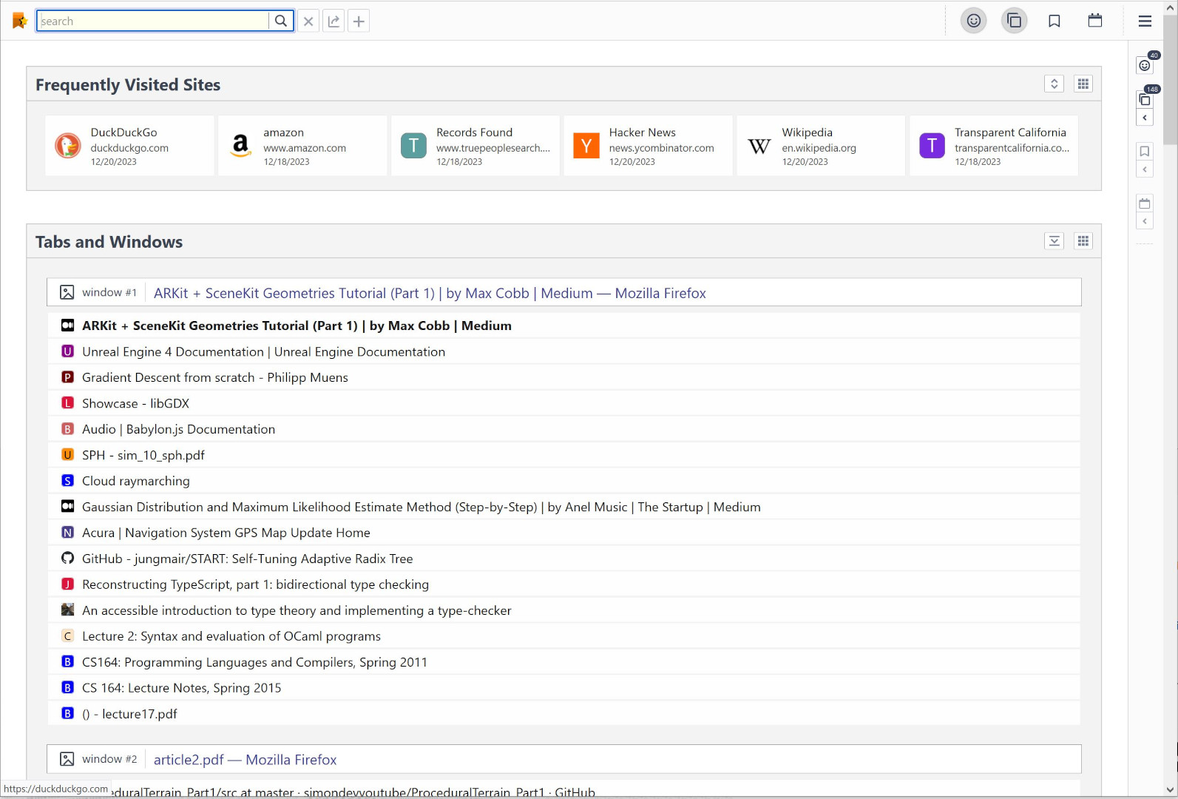Select Audio | Babylon.js Documentation tab
1178x799 pixels.
click(563, 429)
